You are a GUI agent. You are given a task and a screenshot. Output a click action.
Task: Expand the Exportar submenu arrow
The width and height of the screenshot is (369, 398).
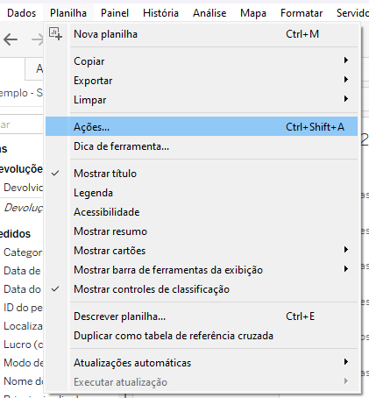[346, 80]
